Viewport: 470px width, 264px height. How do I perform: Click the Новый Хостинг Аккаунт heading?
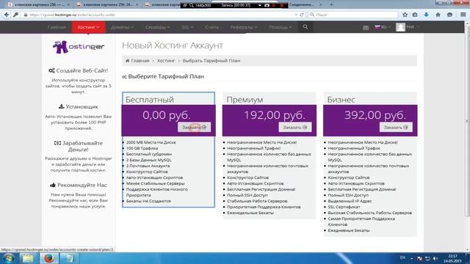coord(173,45)
